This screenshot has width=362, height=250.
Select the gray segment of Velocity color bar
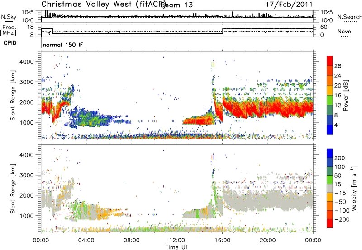tap(330, 188)
